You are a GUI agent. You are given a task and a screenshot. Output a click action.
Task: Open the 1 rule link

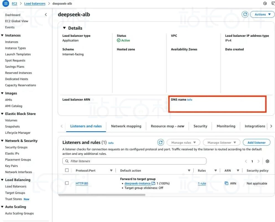(x=202, y=183)
